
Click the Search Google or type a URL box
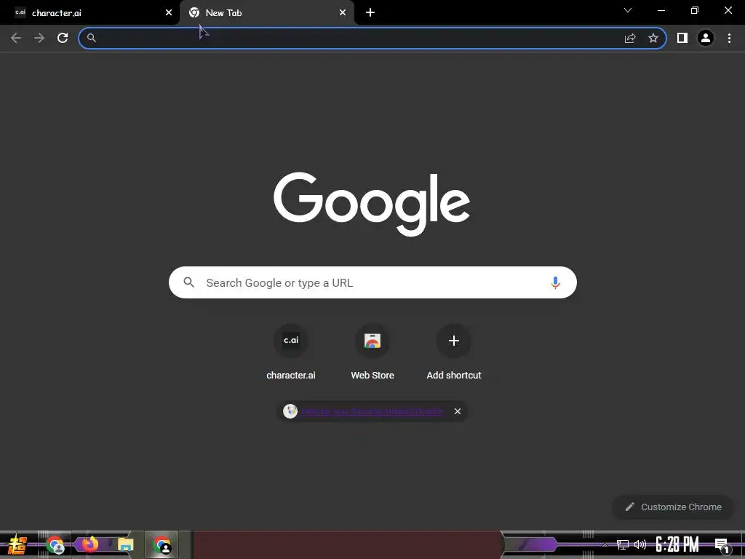click(373, 282)
